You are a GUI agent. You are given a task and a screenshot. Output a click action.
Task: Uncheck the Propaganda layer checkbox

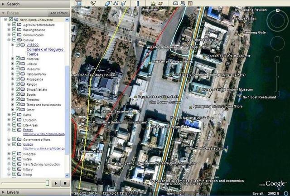pos(18,79)
